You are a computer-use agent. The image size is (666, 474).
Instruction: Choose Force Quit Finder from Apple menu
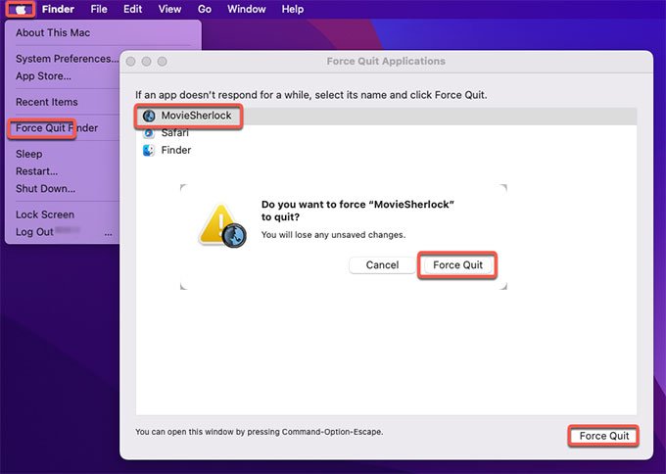(57, 128)
